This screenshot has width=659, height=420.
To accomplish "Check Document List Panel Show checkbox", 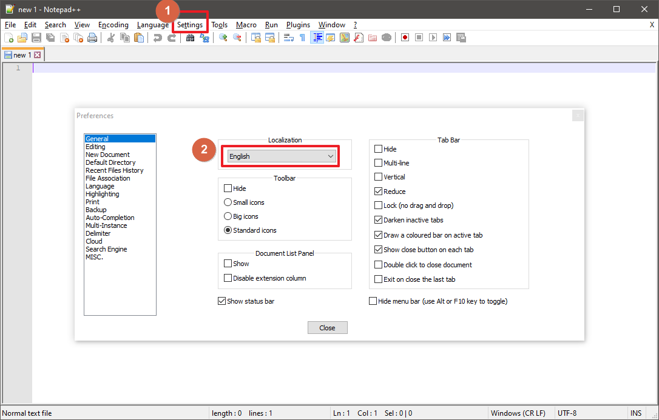I will coord(228,264).
